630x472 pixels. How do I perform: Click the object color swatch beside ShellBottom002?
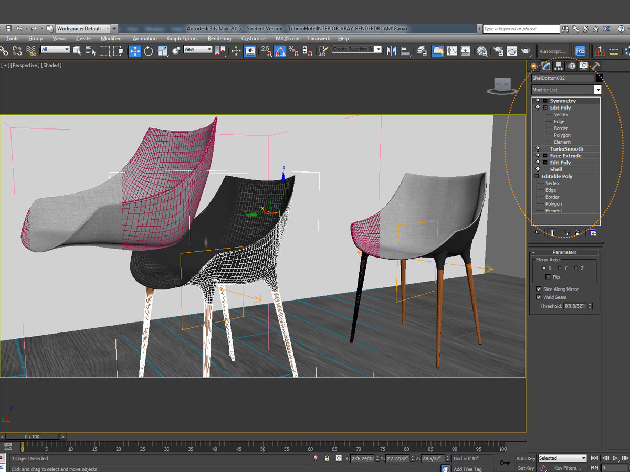click(x=599, y=78)
